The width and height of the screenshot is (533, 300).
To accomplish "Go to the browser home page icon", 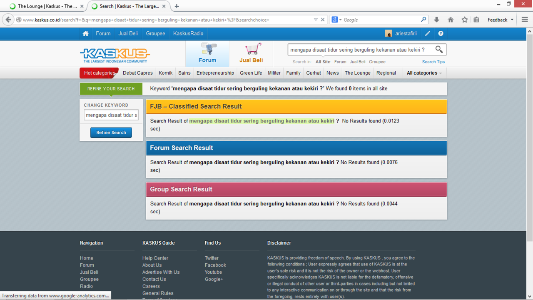I will [451, 20].
